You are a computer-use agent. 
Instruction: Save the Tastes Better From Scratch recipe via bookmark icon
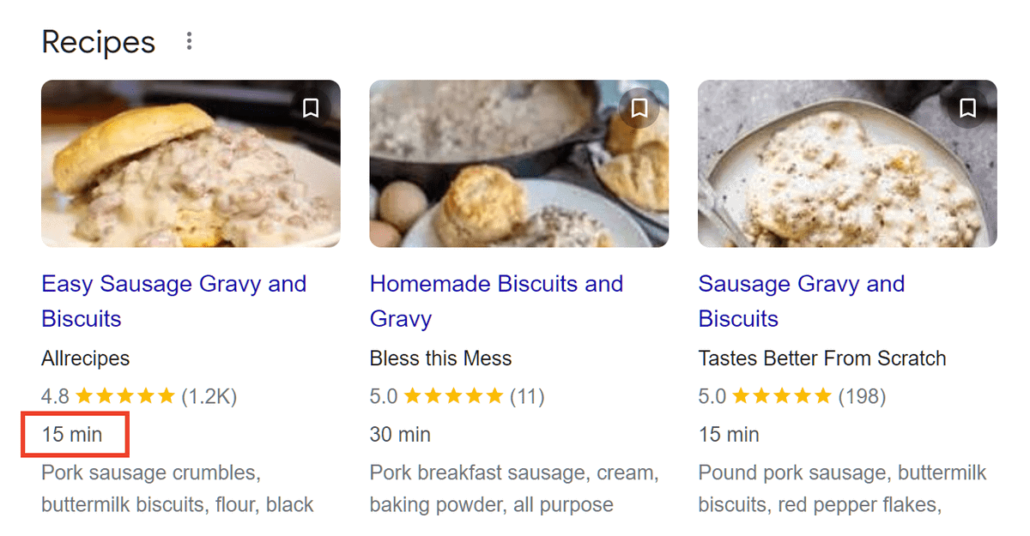968,109
